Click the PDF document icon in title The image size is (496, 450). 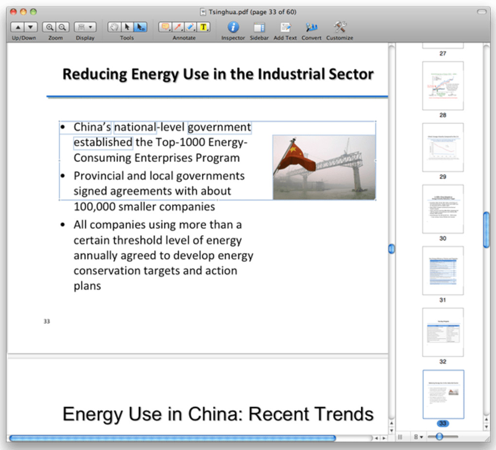[x=203, y=12]
